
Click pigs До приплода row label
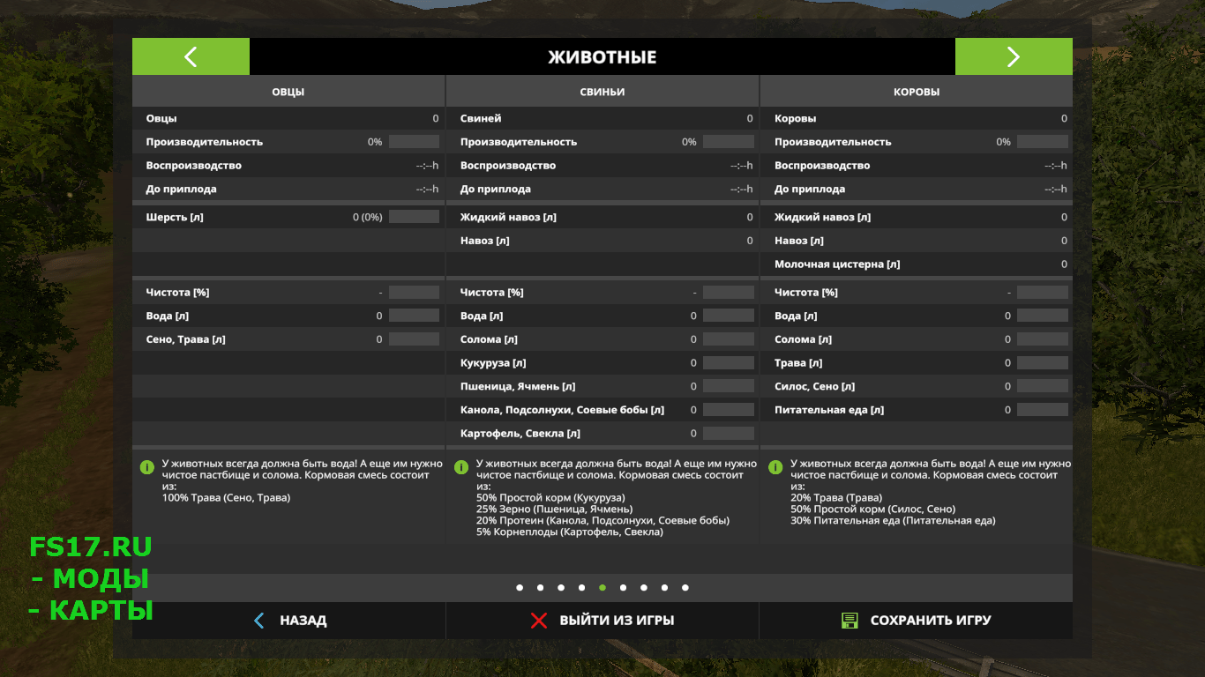click(495, 190)
